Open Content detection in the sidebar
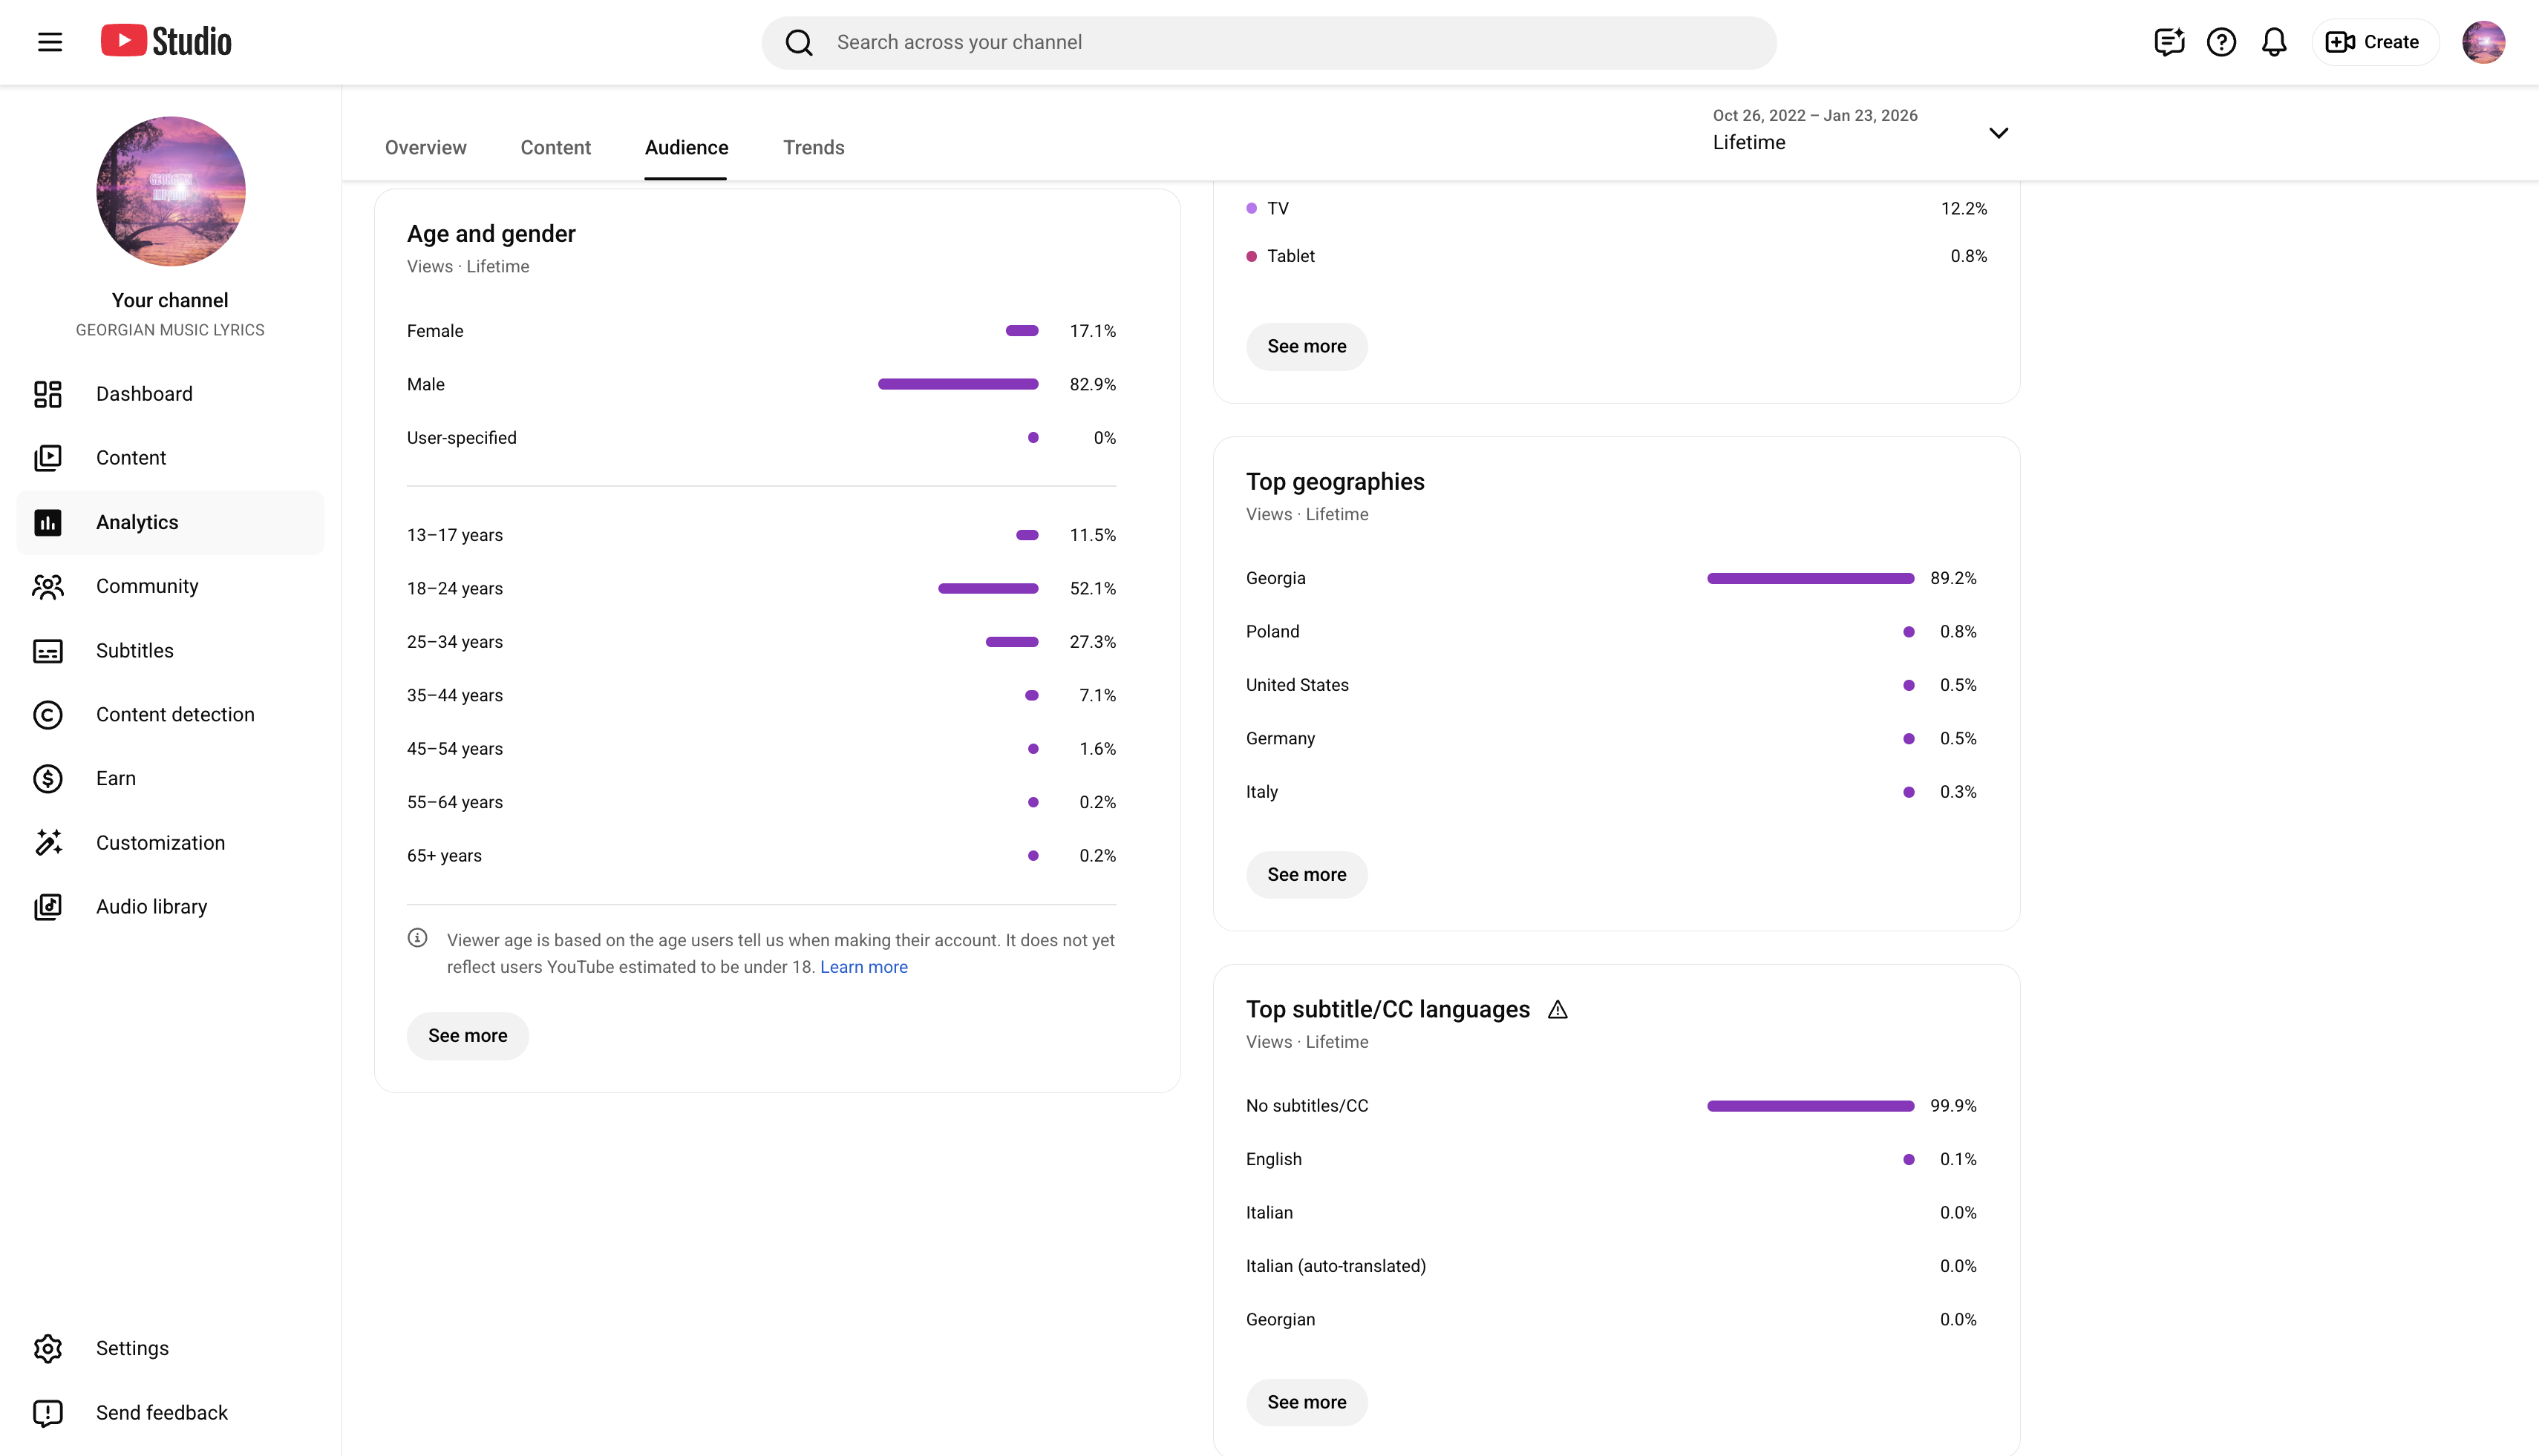The image size is (2539, 1456). [170, 715]
